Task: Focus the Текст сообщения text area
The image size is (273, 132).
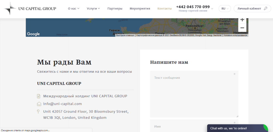Action: 194,94
